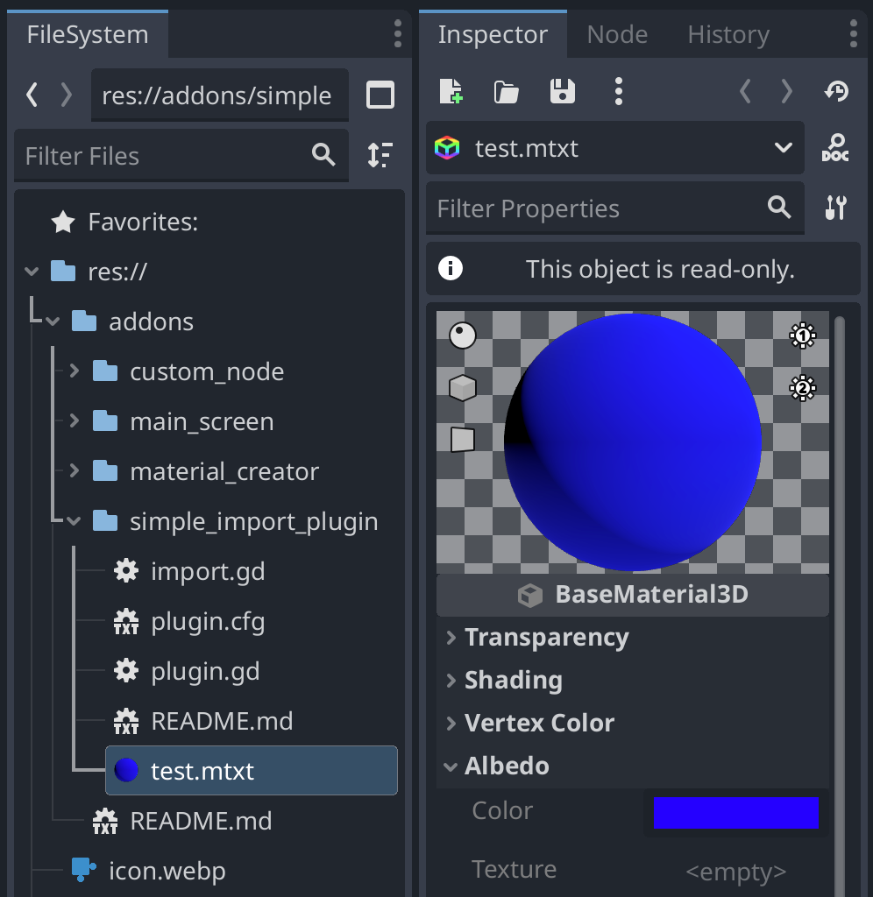
Task: Switch material preview shape to cube
Action: tap(462, 387)
